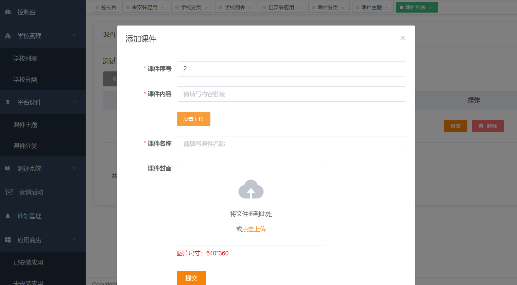
Task: Click the 将文件拖到此处 text in the dropzone
Action: 251,214
